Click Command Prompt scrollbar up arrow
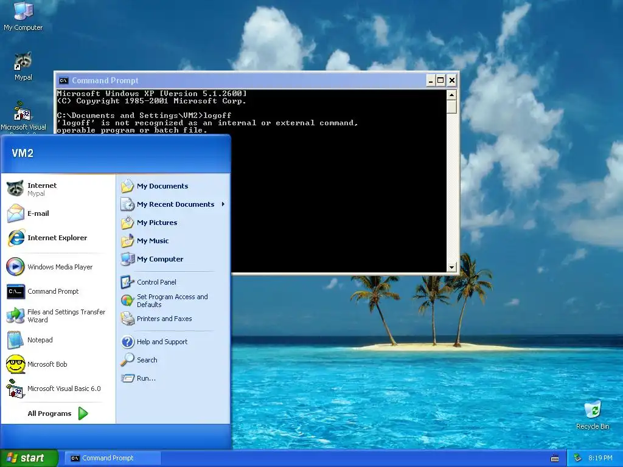Screen dimensions: 623x467 (x=451, y=95)
